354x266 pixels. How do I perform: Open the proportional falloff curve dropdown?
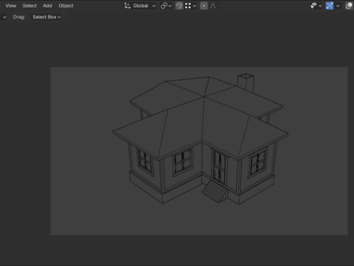coord(215,6)
